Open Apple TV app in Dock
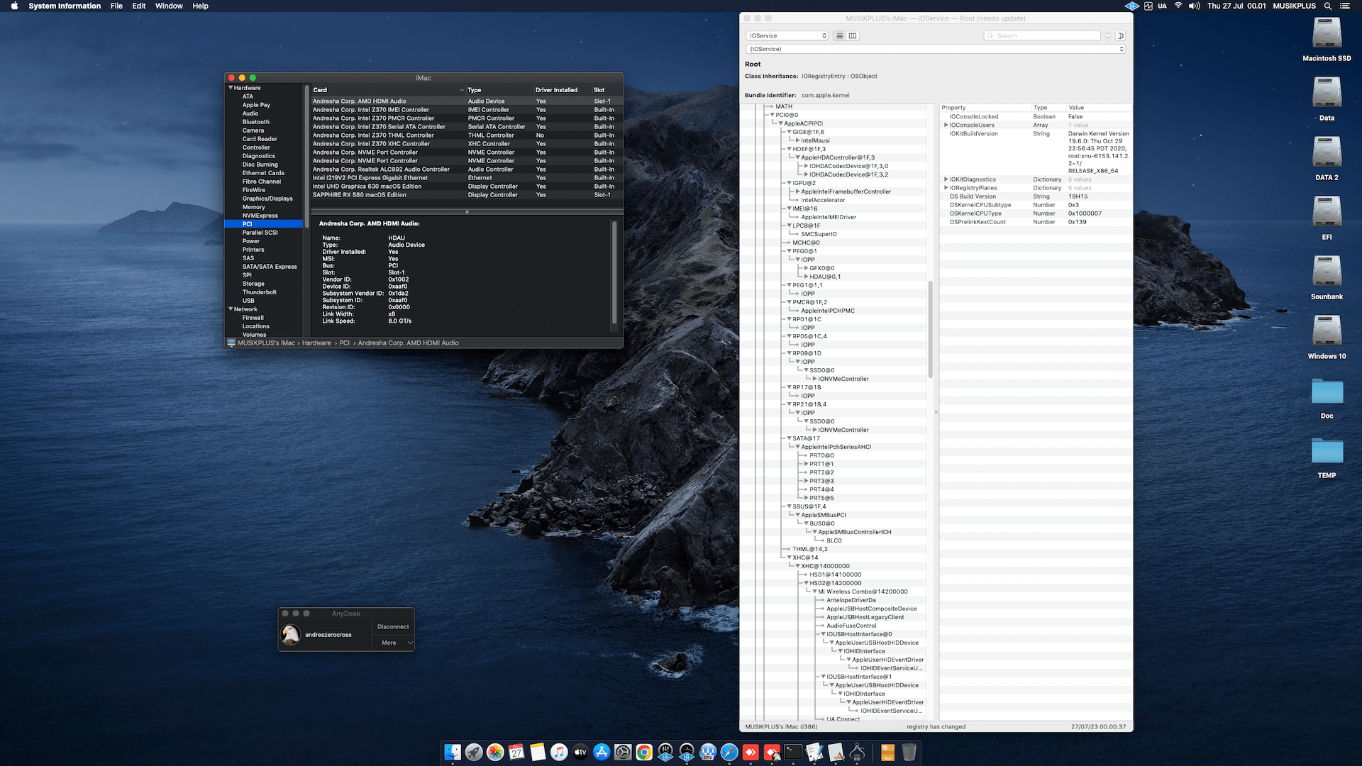The height and width of the screenshot is (766, 1362). pyautogui.click(x=580, y=753)
